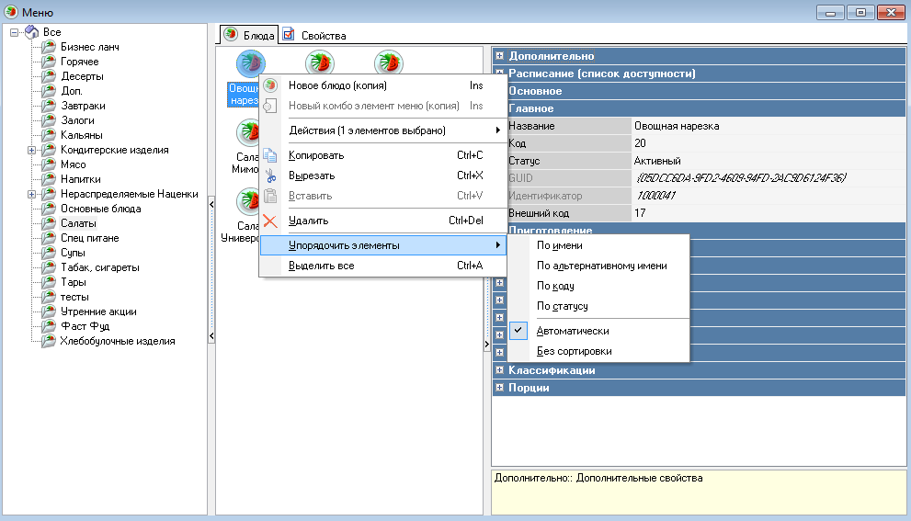This screenshot has width=911, height=521.
Task: Click the Десерты category folder icon
Action: click(49, 76)
